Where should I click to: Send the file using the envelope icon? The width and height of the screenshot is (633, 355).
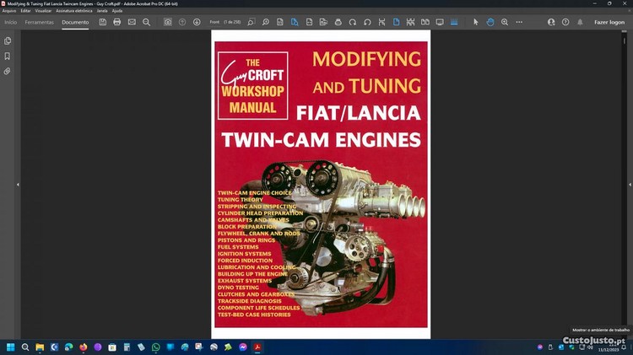[x=132, y=22]
